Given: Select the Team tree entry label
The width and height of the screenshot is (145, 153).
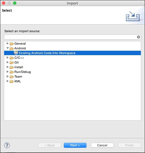Looking at the screenshot, I should (x=18, y=76).
